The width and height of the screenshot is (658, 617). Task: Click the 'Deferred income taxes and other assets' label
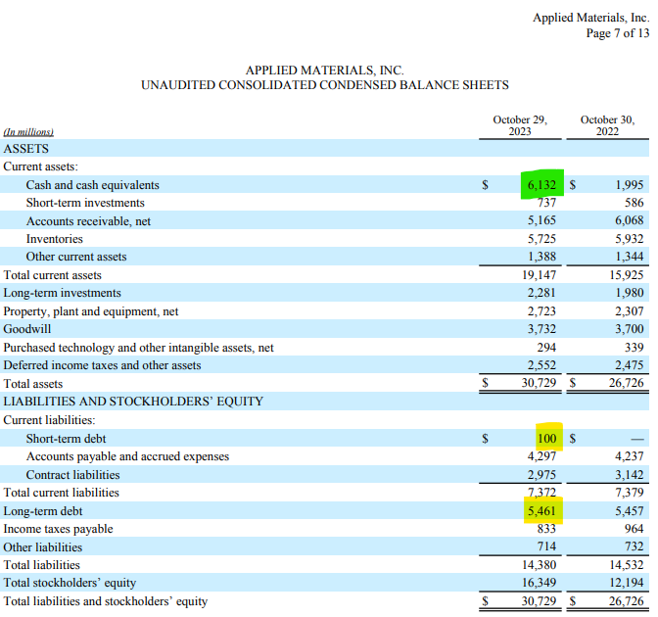pos(102,365)
